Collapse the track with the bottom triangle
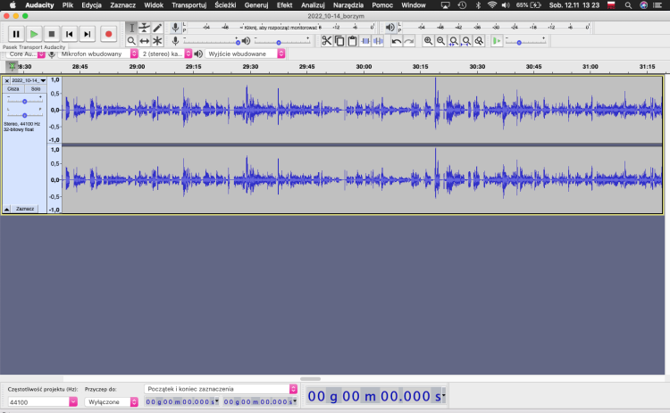670x413 pixels. [7, 208]
